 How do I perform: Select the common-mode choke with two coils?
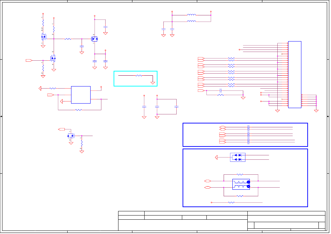[241, 184]
